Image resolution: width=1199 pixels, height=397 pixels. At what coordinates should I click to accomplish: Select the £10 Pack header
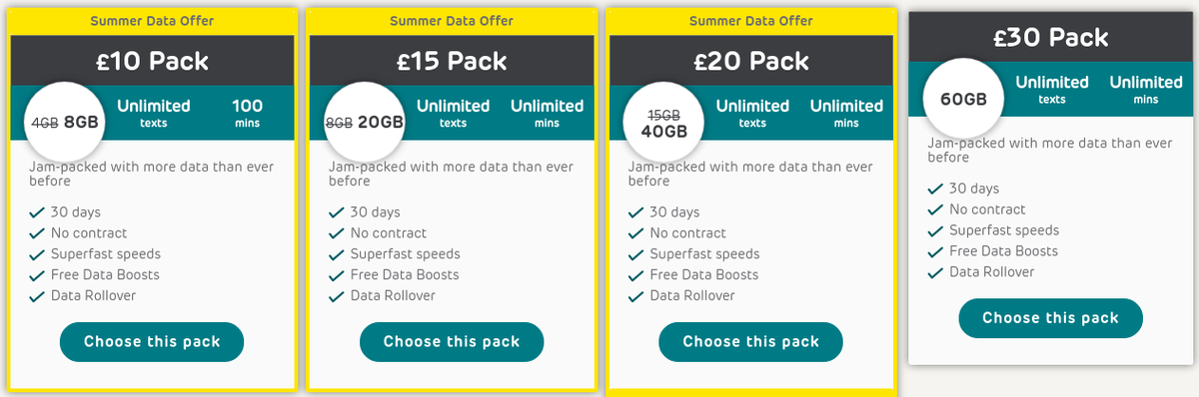coord(152,61)
